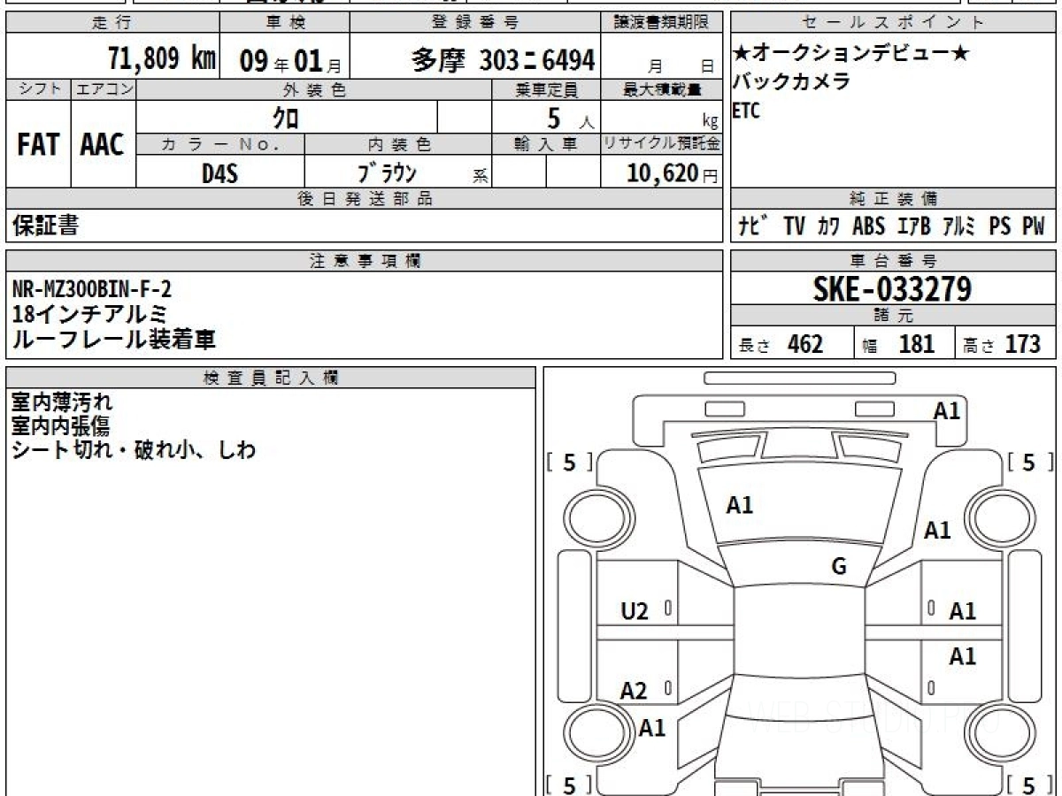
Task: Select the A1 mark on the hood
Action: [x=739, y=505]
